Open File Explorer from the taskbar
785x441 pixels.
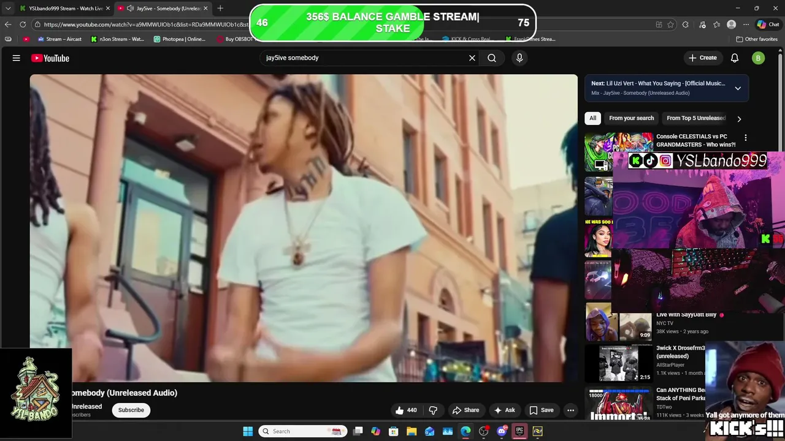pyautogui.click(x=412, y=431)
